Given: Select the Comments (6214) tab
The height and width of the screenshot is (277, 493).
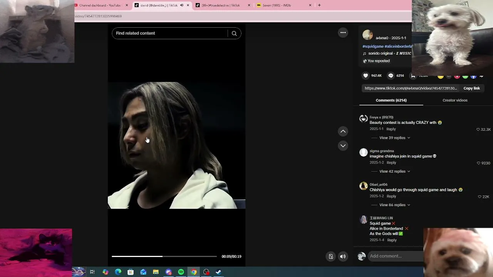Looking at the screenshot, I should (x=391, y=100).
